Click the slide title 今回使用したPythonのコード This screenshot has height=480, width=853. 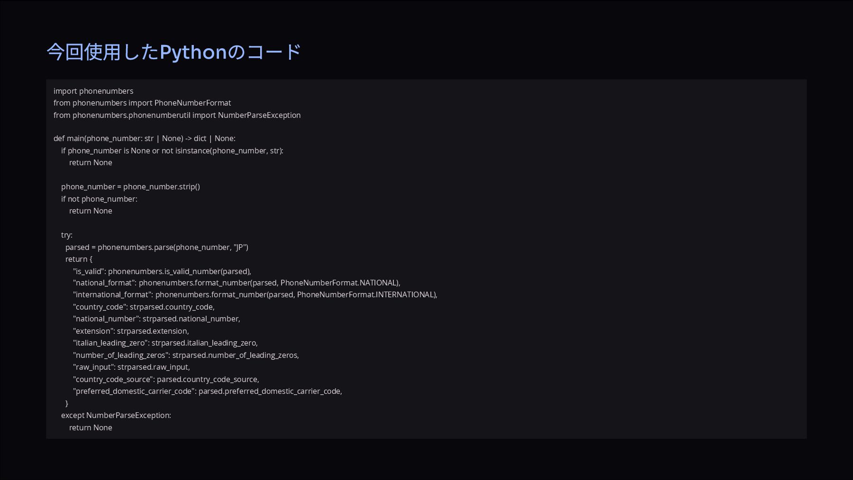pyautogui.click(x=174, y=52)
